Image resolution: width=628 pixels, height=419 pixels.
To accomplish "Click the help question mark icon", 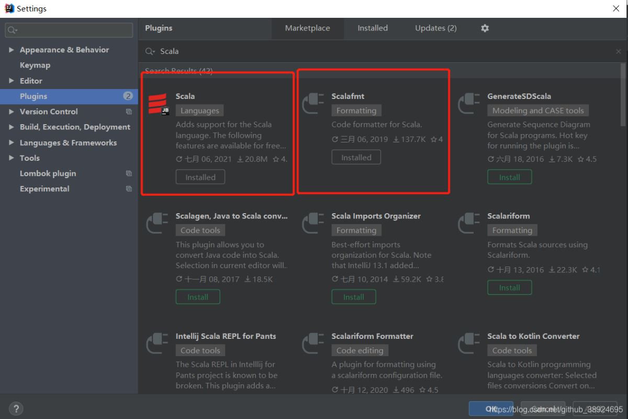I will pos(16,409).
